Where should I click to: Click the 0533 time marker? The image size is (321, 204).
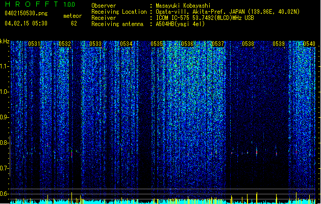click(95, 44)
